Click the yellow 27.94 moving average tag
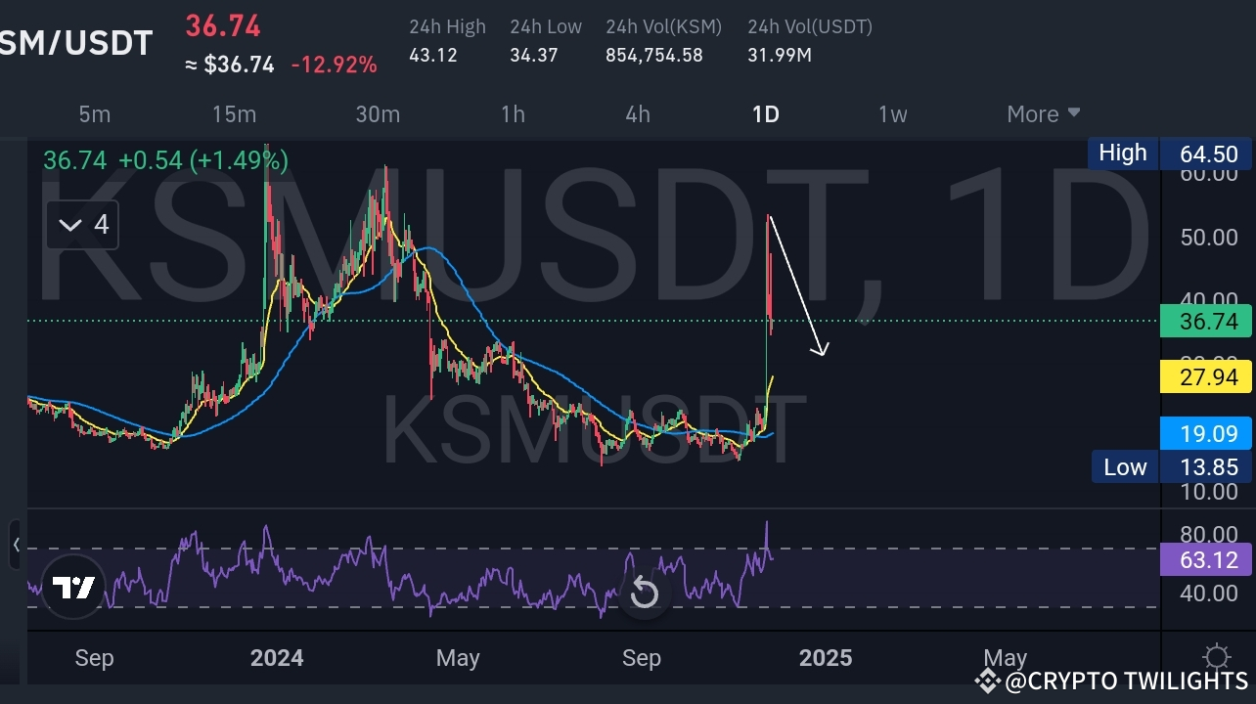This screenshot has height=704, width=1256. point(1206,376)
